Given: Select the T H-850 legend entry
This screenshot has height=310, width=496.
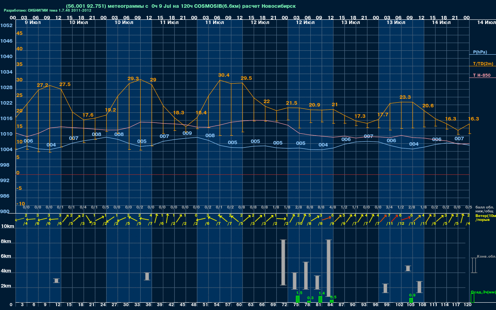Looking at the screenshot, I should pyautogui.click(x=481, y=75).
